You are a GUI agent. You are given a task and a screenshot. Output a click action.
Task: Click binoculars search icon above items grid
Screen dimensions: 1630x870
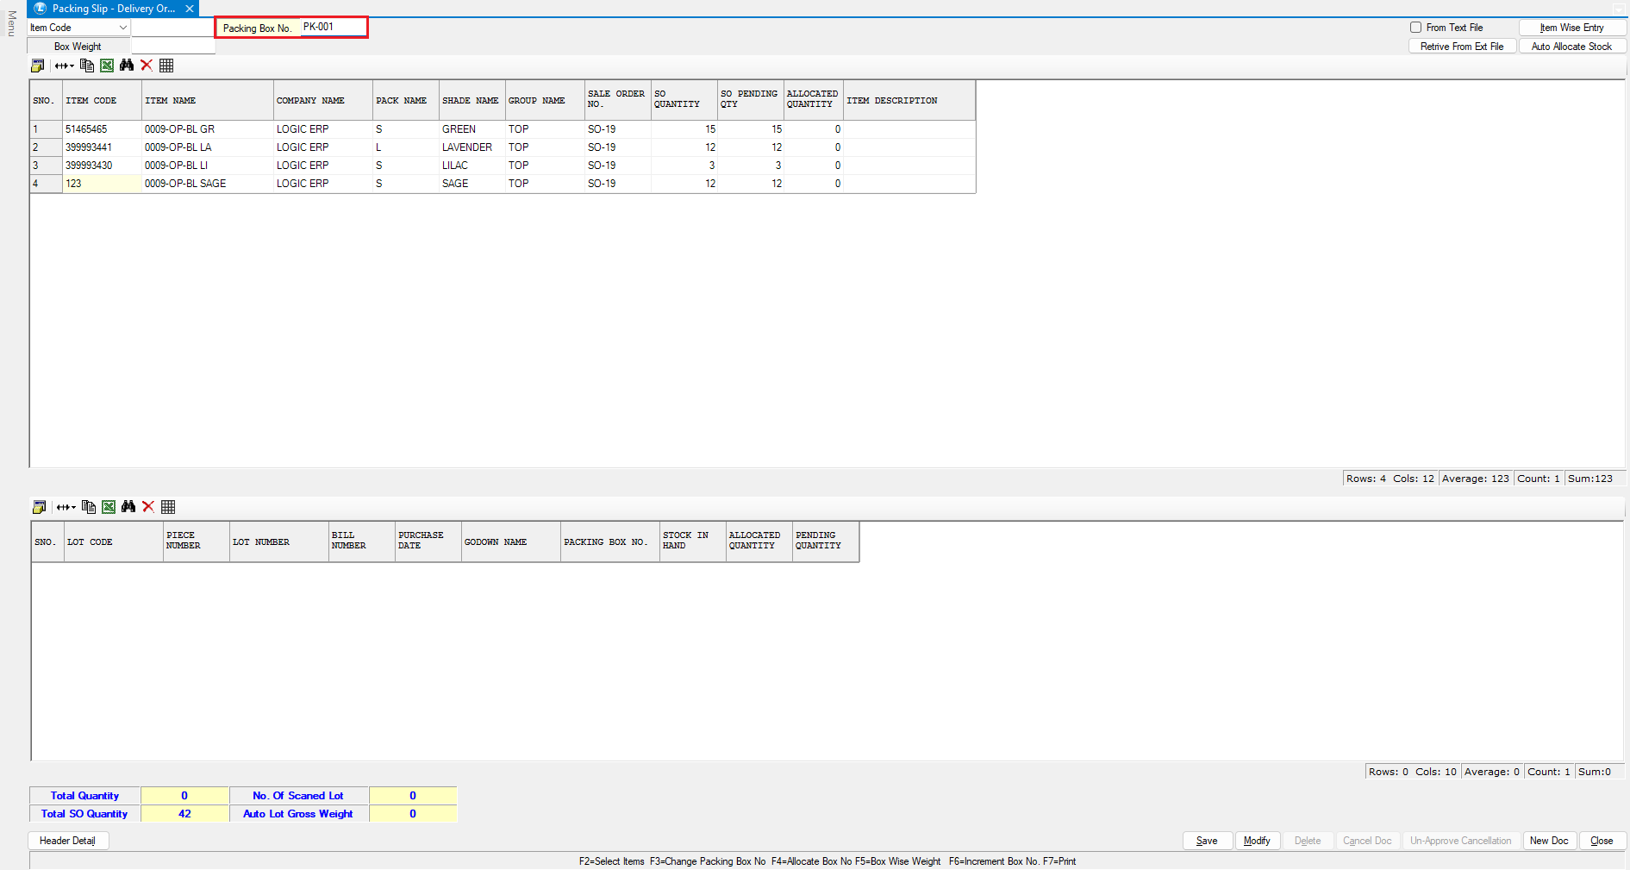tap(127, 66)
